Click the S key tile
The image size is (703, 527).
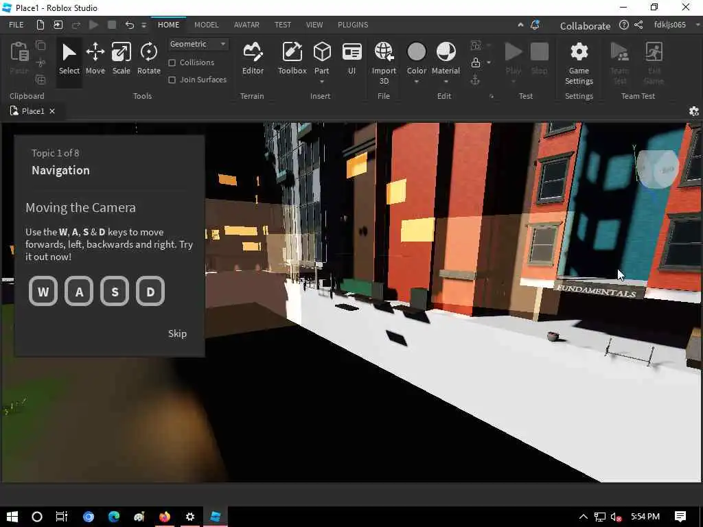tap(115, 291)
